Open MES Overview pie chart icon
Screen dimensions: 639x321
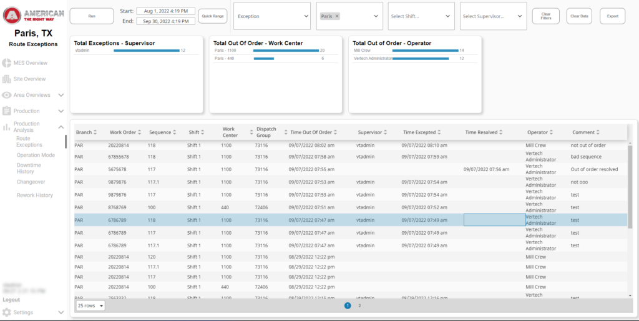tap(6, 63)
